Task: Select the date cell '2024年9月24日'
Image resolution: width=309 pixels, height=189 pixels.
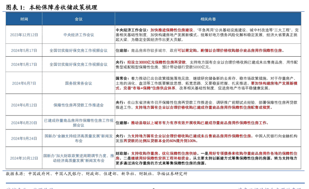Action: pyautogui.click(x=24, y=138)
